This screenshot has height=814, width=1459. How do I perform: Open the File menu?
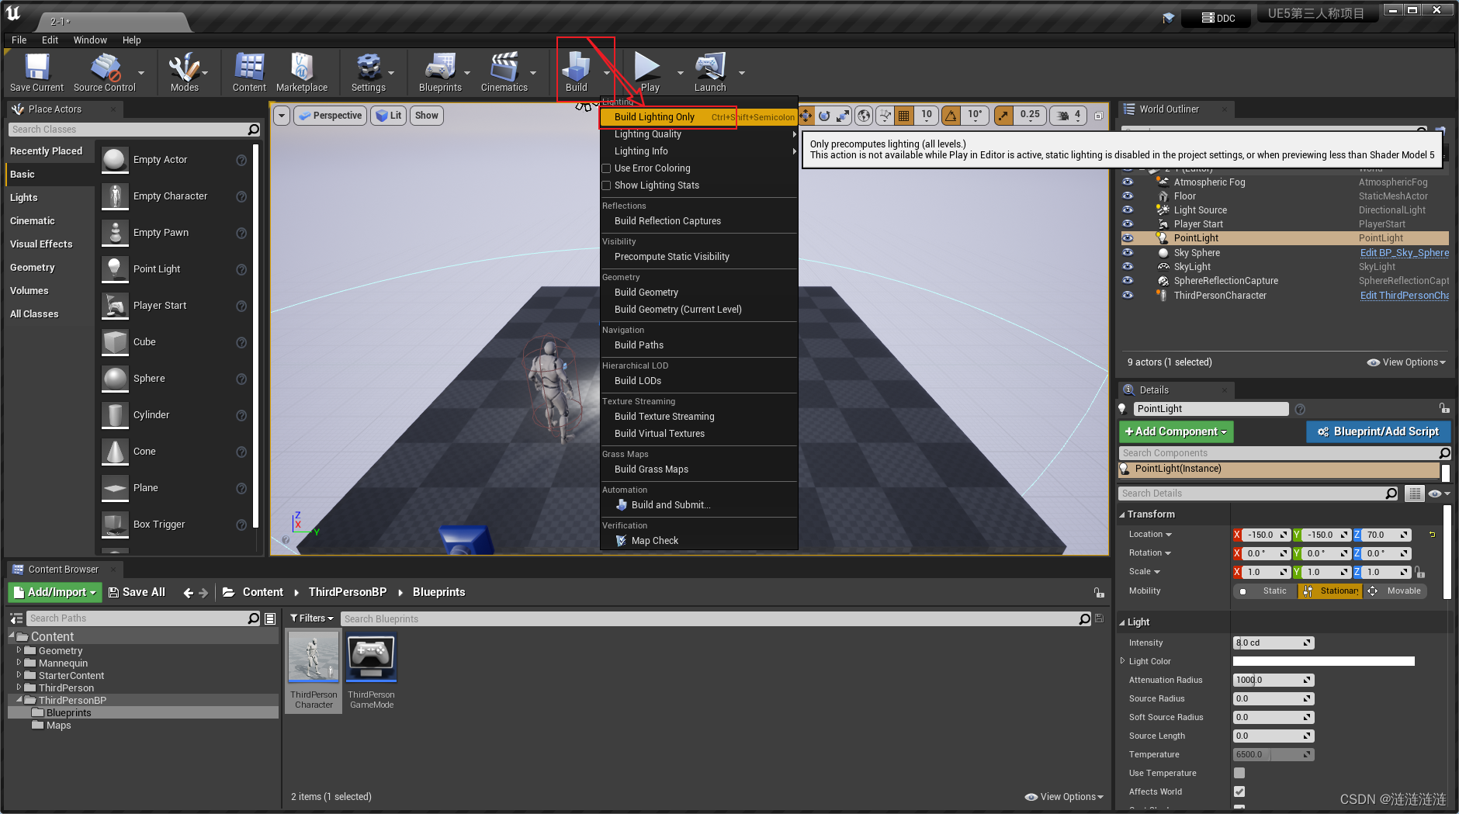click(x=19, y=40)
